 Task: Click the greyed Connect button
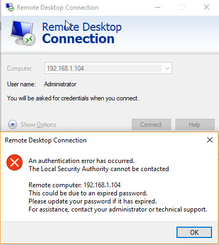click(151, 124)
